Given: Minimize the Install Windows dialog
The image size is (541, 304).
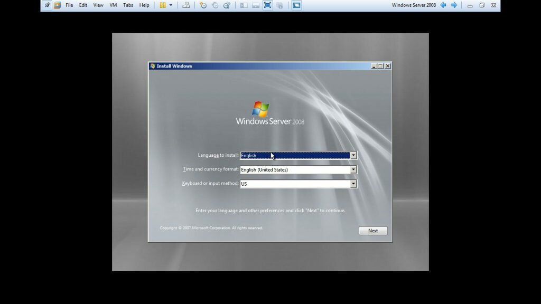Looking at the screenshot, I should [x=374, y=66].
